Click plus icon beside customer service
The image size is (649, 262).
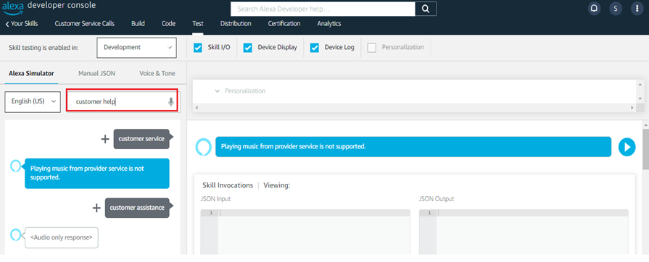point(106,139)
